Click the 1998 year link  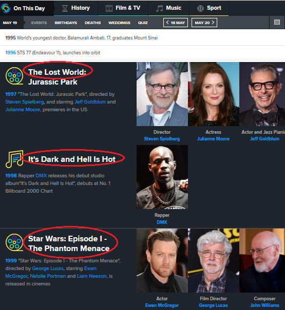pos(11,176)
